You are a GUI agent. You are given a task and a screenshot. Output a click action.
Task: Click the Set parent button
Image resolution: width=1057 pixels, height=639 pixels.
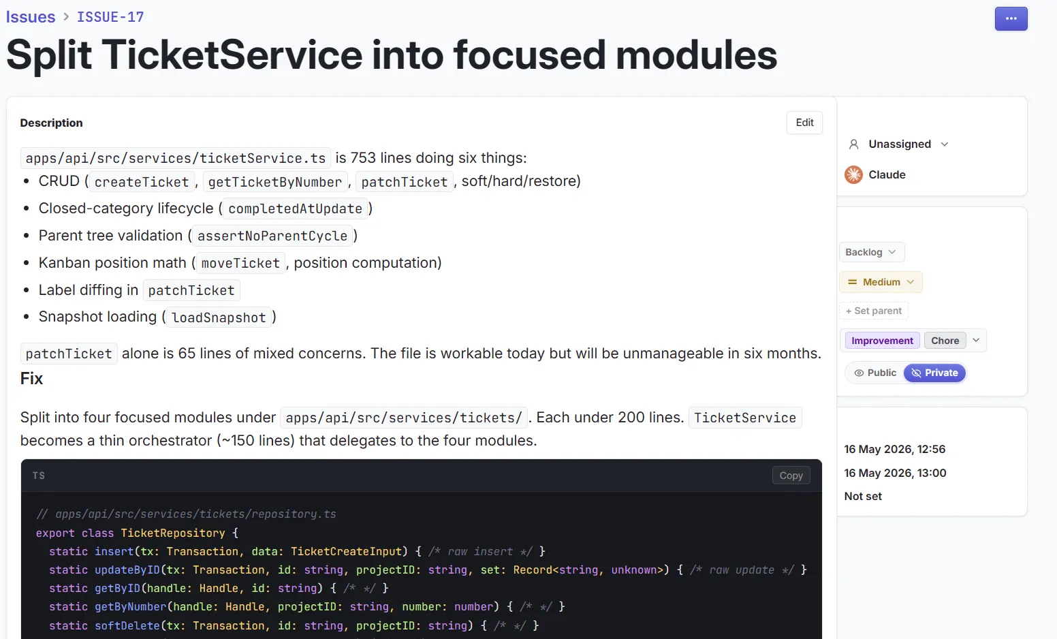pyautogui.click(x=874, y=311)
